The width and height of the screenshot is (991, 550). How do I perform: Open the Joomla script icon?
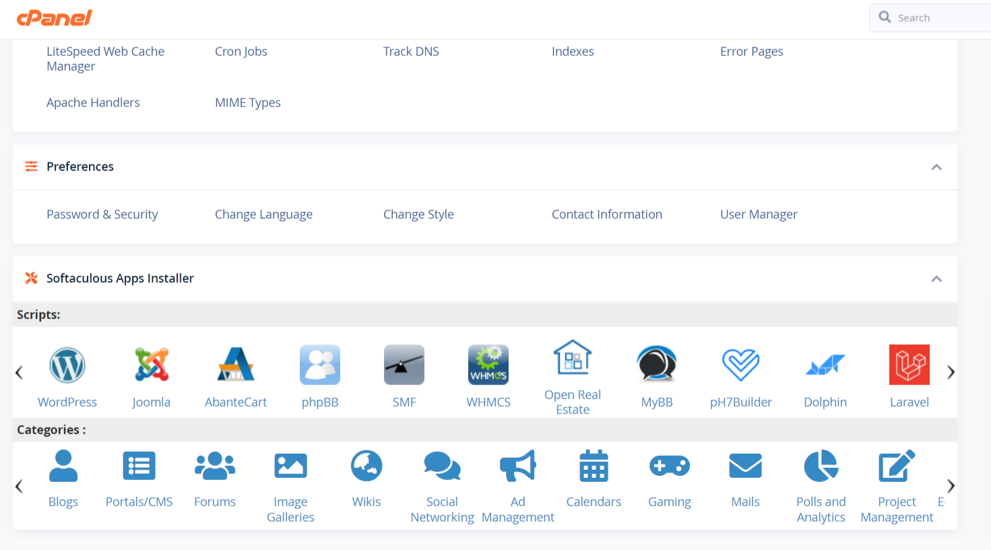tap(152, 365)
